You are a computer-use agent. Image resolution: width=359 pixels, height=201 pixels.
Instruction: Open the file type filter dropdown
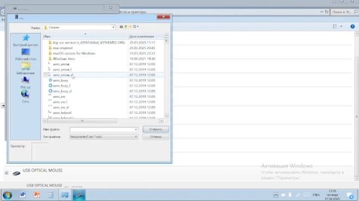[x=136, y=137]
